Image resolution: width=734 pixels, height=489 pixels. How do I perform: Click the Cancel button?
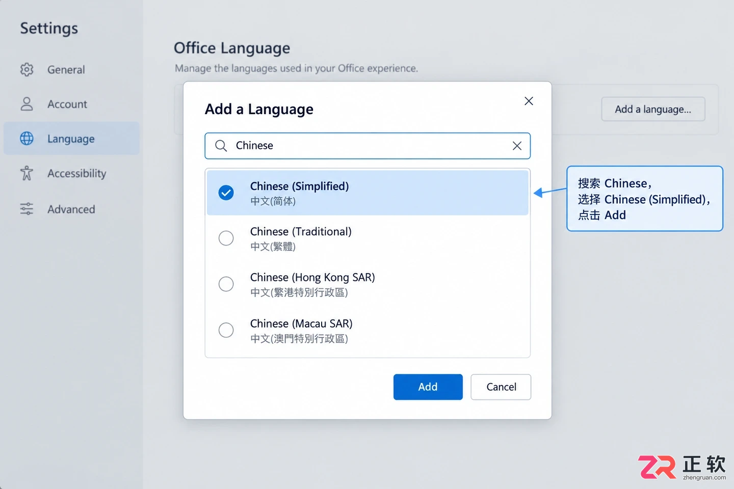pyautogui.click(x=501, y=387)
